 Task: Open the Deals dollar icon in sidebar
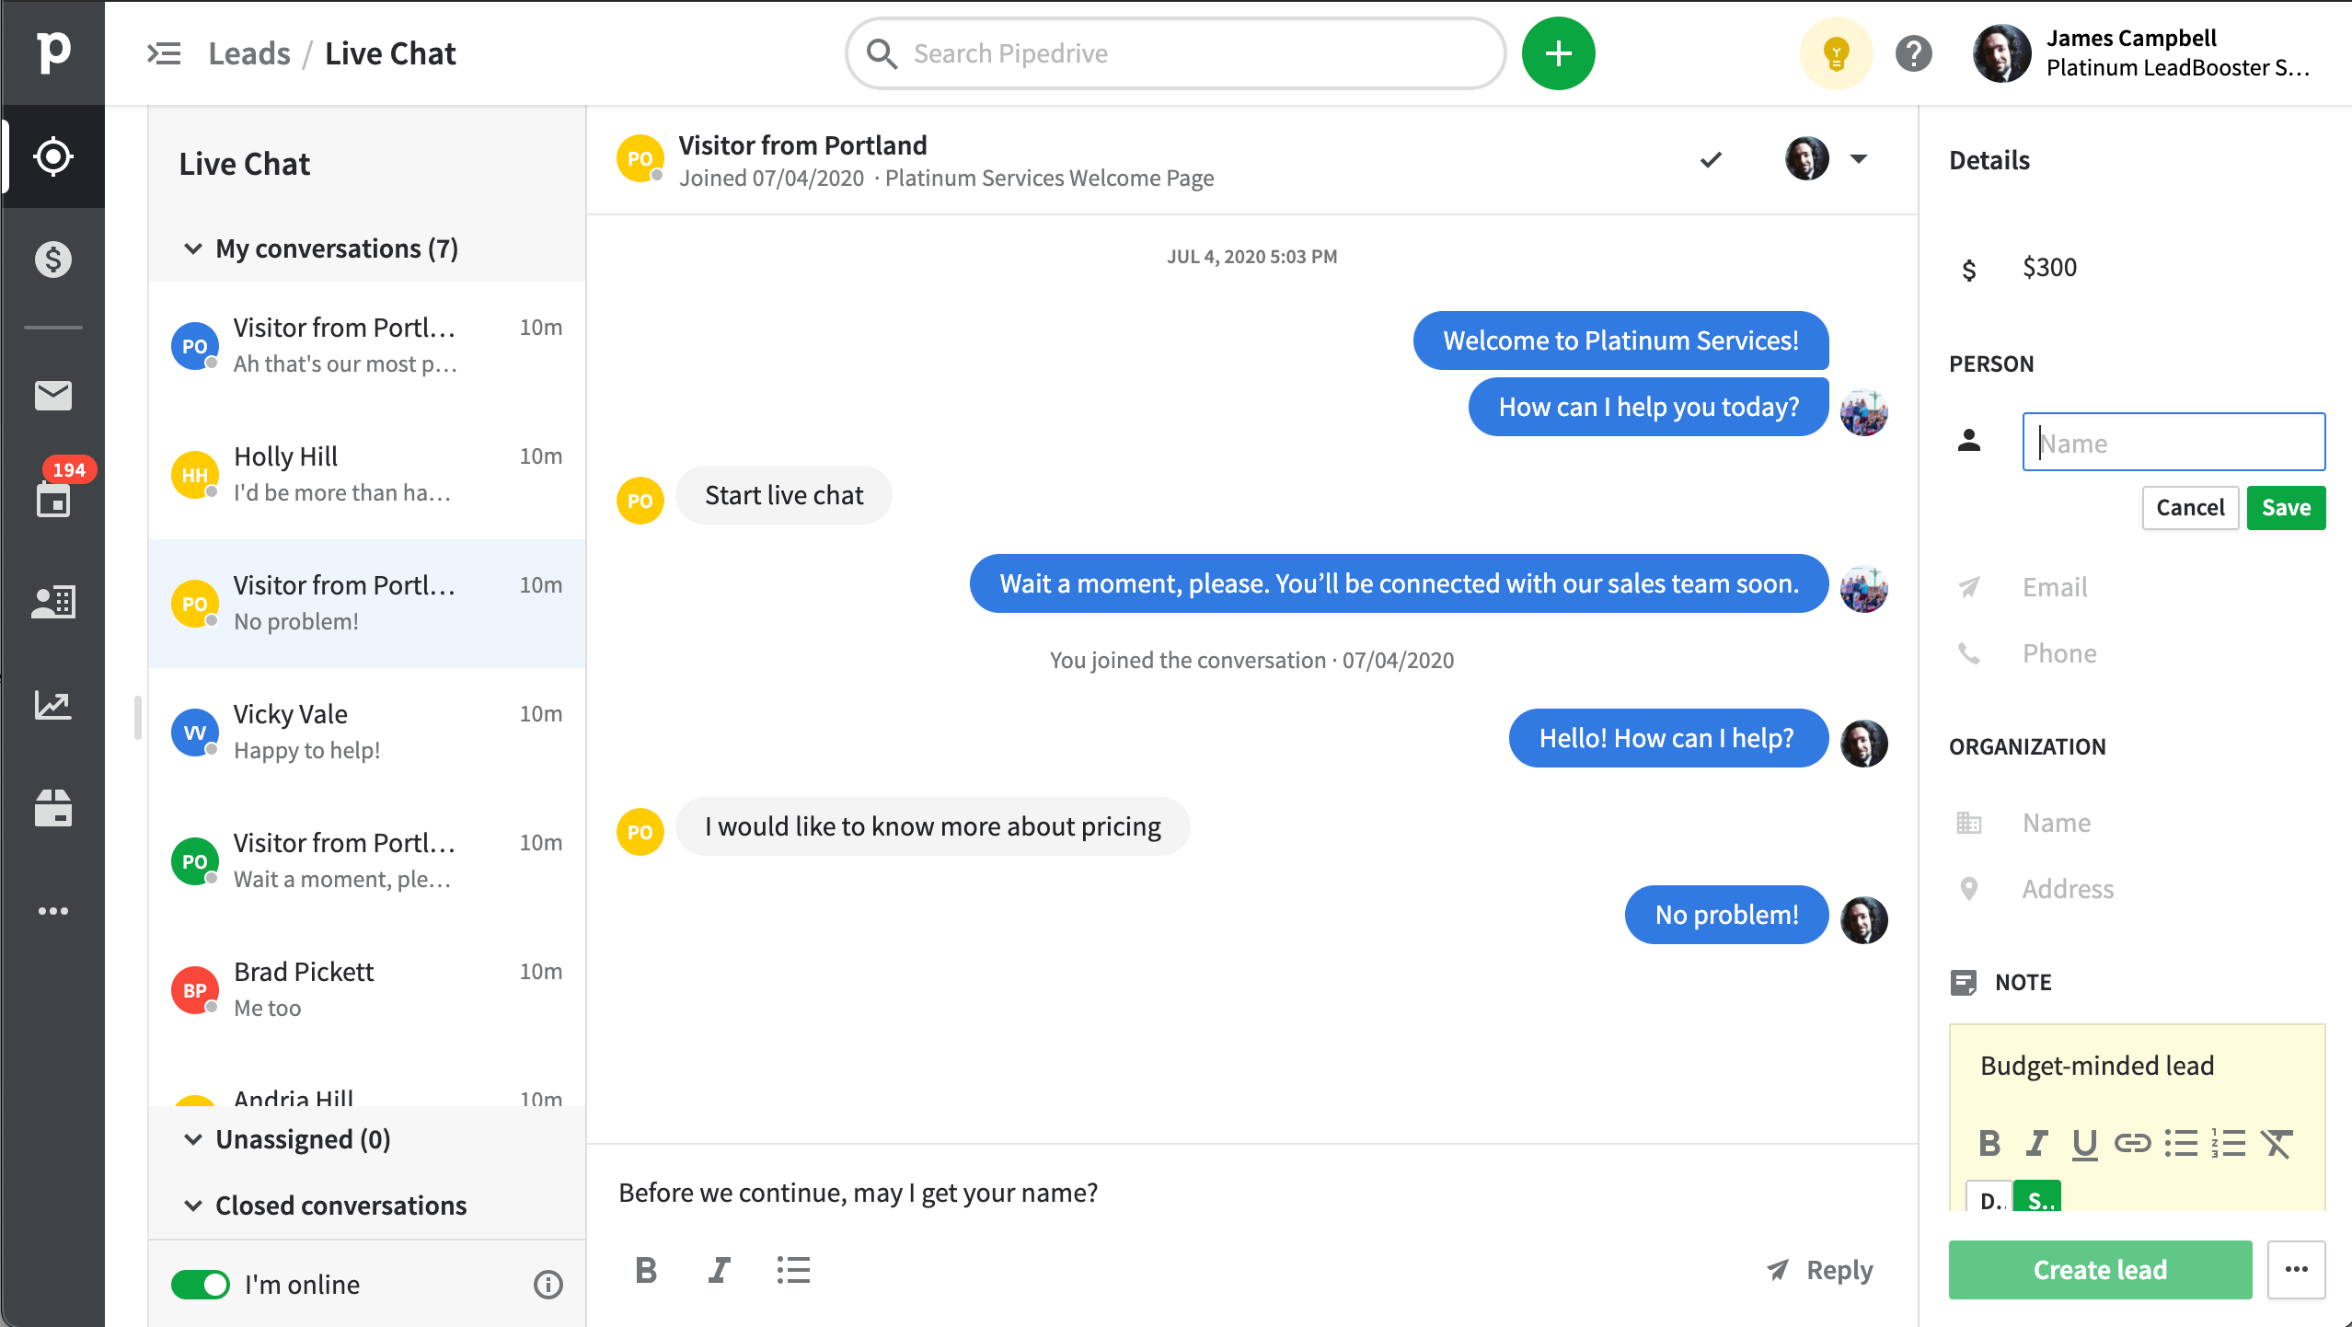[53, 260]
